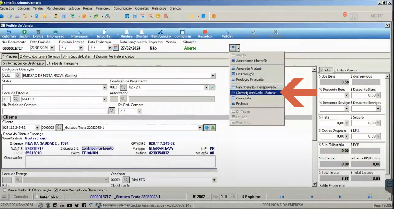Click the magnifier beside Código de Operação
394x209 pixels.
click(18, 75)
